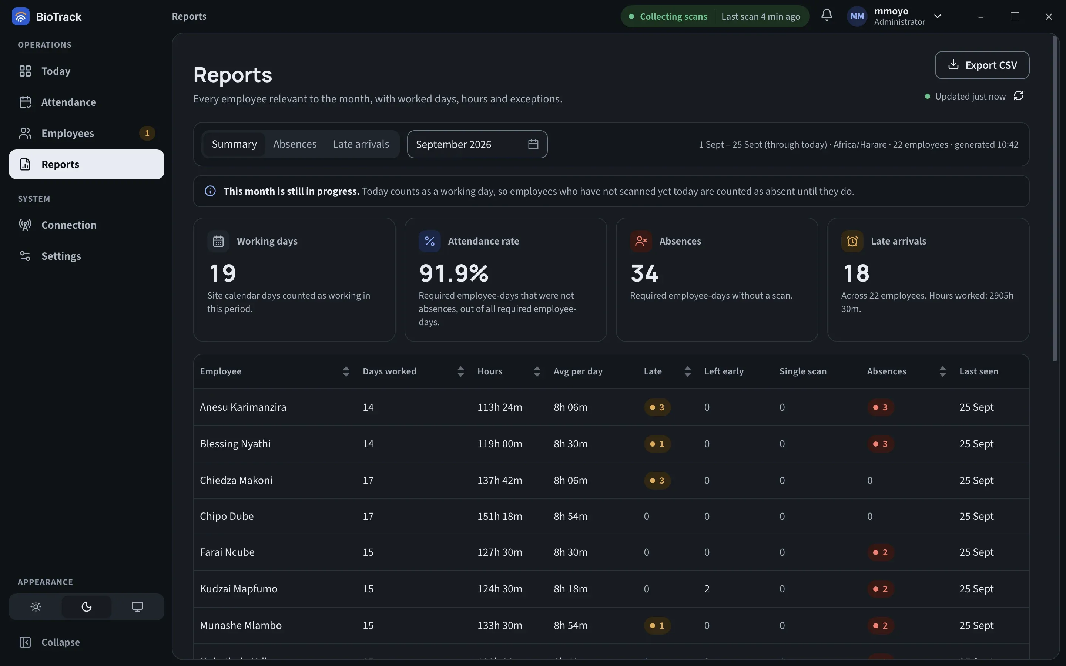The height and width of the screenshot is (666, 1066).
Task: Click Farai Ncube's absences badge 2
Action: (x=881, y=552)
